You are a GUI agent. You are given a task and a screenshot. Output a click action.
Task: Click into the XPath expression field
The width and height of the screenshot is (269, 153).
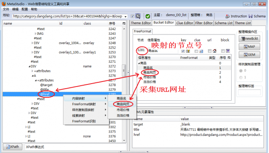tap(75, 147)
